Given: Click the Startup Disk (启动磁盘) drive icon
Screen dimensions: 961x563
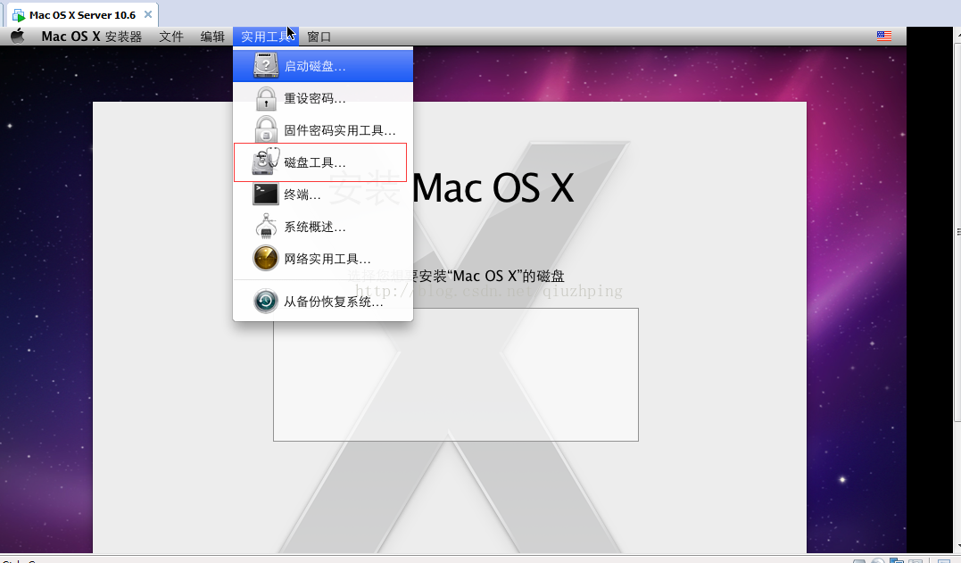Looking at the screenshot, I should (266, 65).
